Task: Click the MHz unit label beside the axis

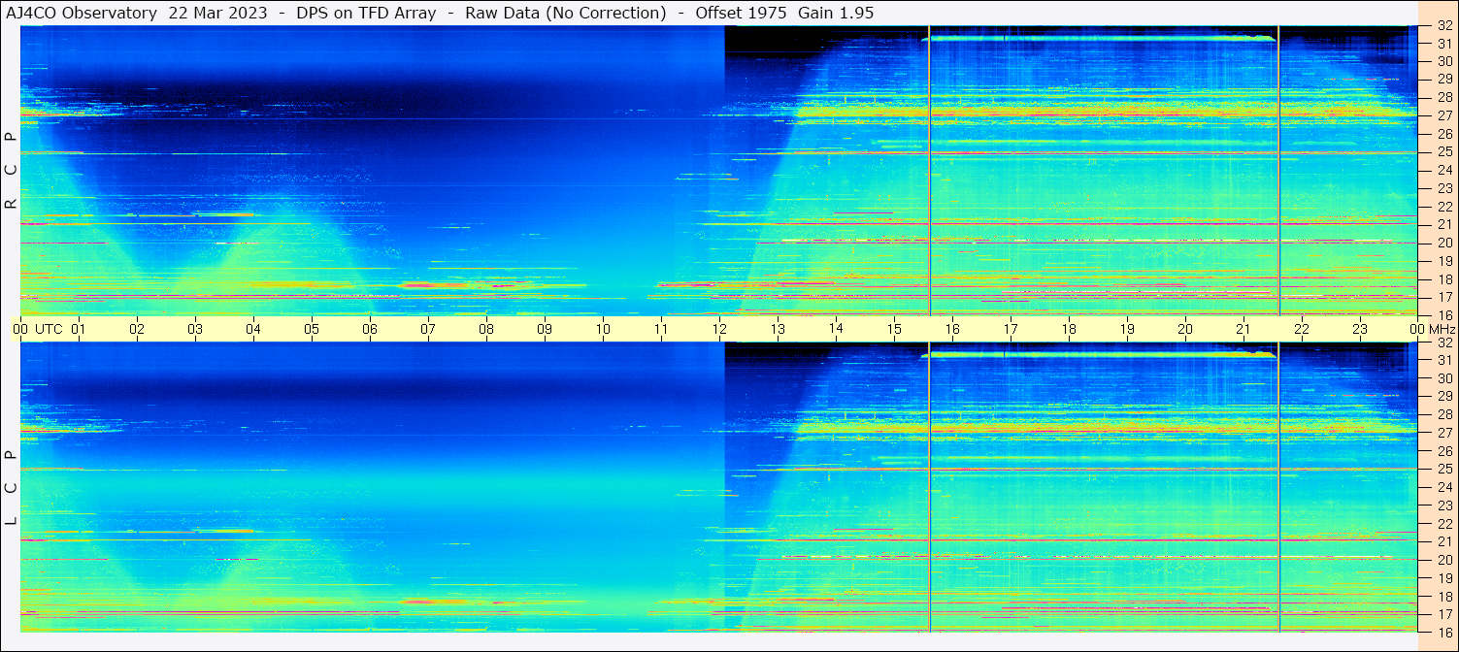Action: 1441,329
